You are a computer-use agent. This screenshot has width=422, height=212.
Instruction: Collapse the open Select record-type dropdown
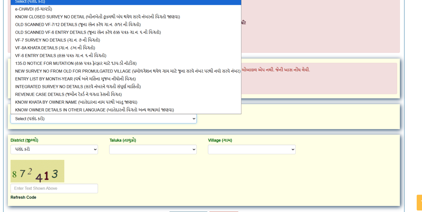tap(103, 119)
